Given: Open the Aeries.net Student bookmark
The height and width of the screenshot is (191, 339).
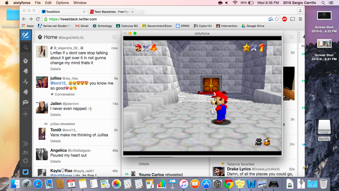Looking at the screenshot, I should 54,26.
